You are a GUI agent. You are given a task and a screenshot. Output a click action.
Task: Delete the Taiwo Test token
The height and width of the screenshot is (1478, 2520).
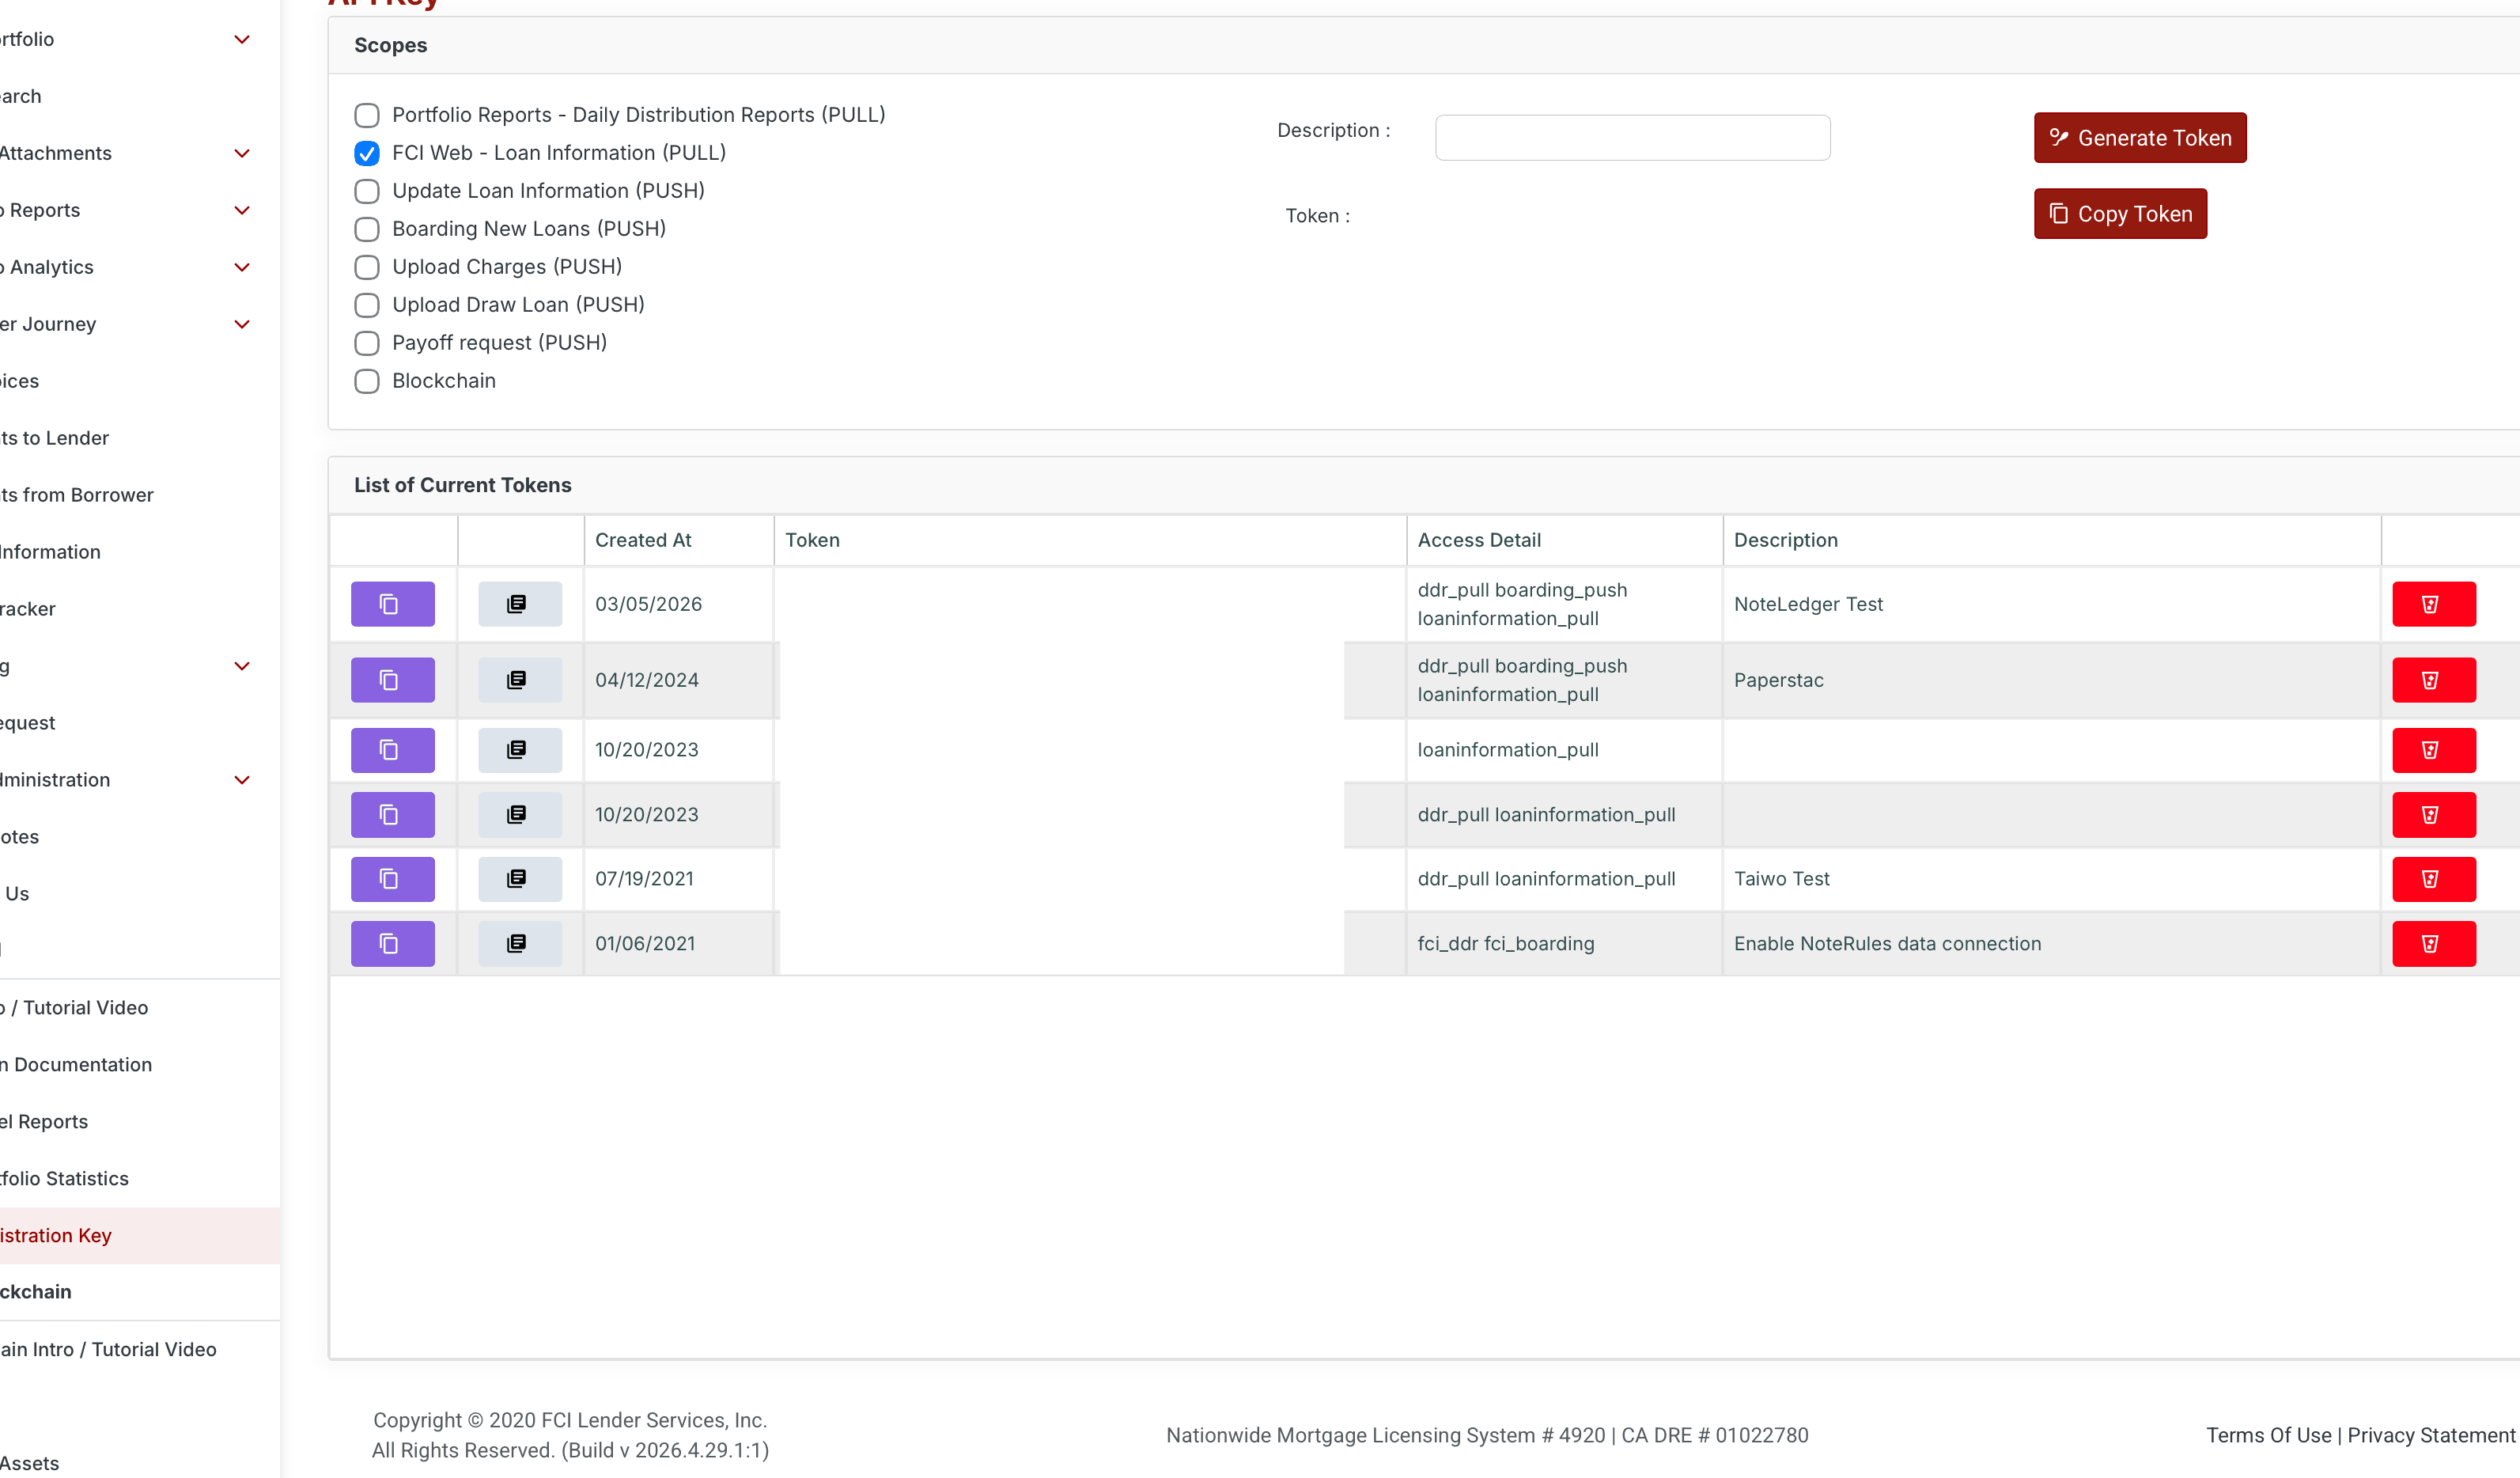[x=2434, y=879]
